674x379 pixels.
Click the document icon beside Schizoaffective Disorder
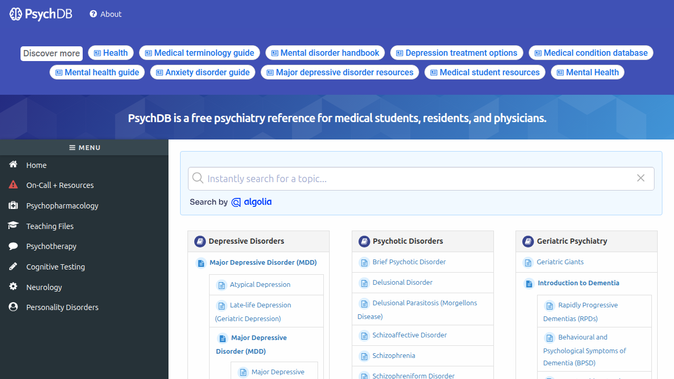pyautogui.click(x=364, y=335)
